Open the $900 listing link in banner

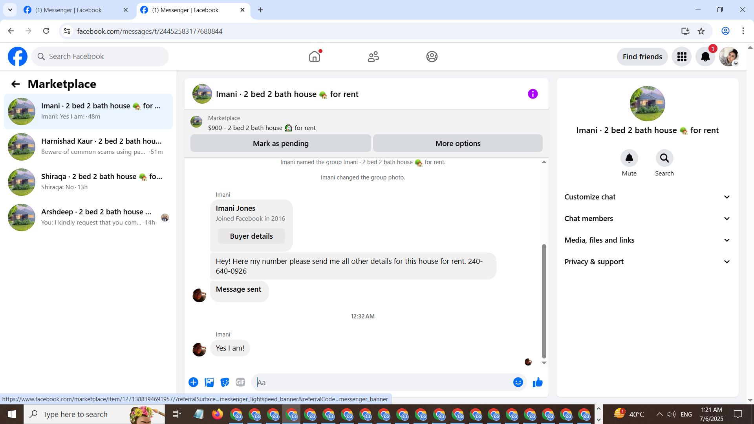point(262,128)
